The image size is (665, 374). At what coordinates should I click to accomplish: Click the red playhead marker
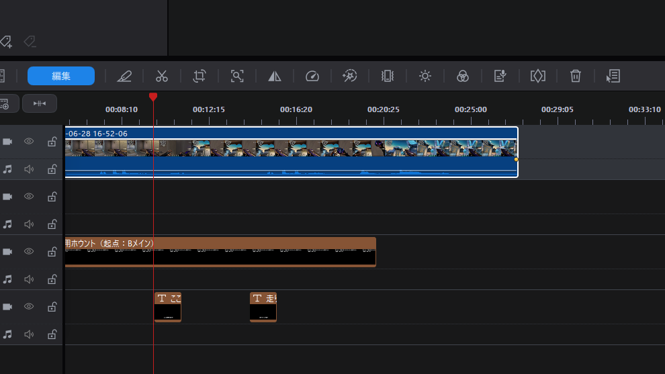coord(153,97)
